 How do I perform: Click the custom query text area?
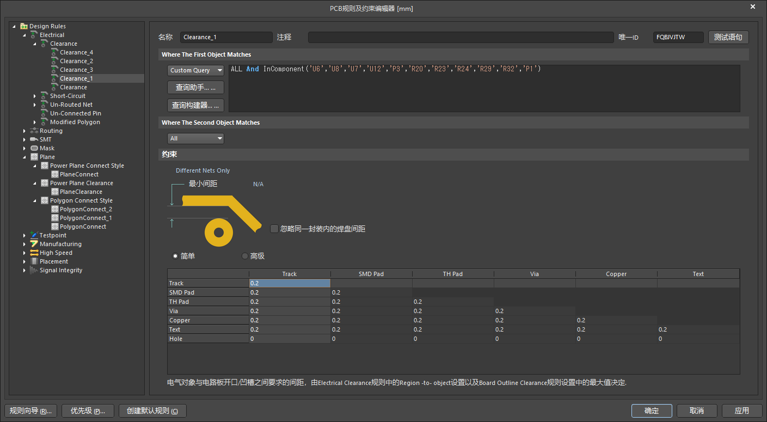click(484, 88)
